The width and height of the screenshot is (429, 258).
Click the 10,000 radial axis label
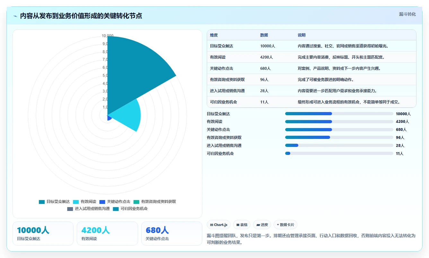tap(108, 36)
